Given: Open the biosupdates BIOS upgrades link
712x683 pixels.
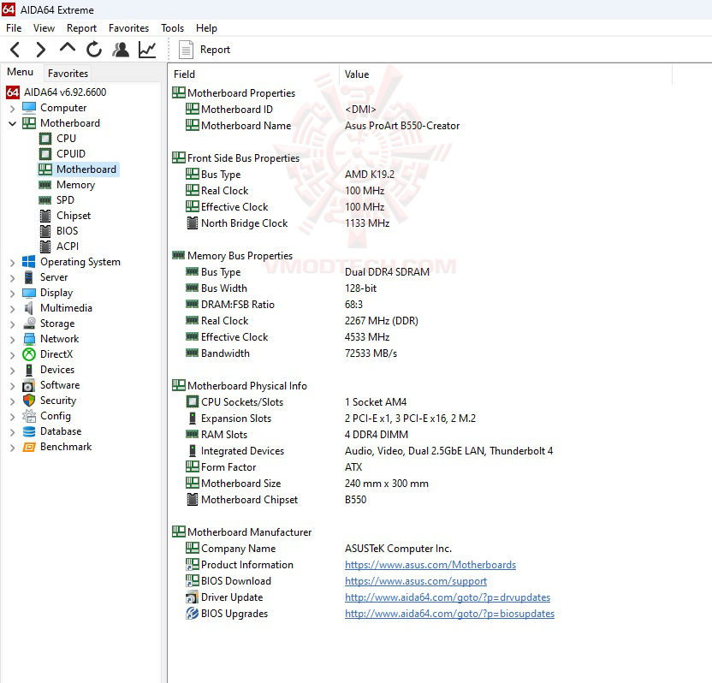Looking at the screenshot, I should click(449, 614).
